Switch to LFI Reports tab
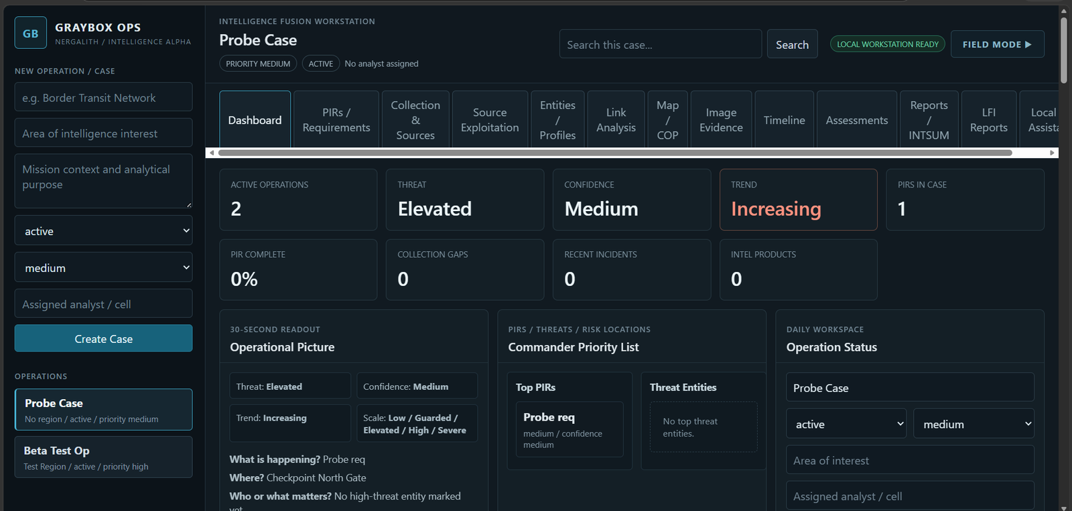 [x=989, y=120]
